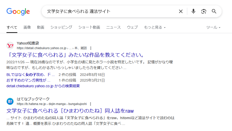Open the BLではなく女の子攻め sublink
Viewport: 232px width, 131px height.
point(31,75)
